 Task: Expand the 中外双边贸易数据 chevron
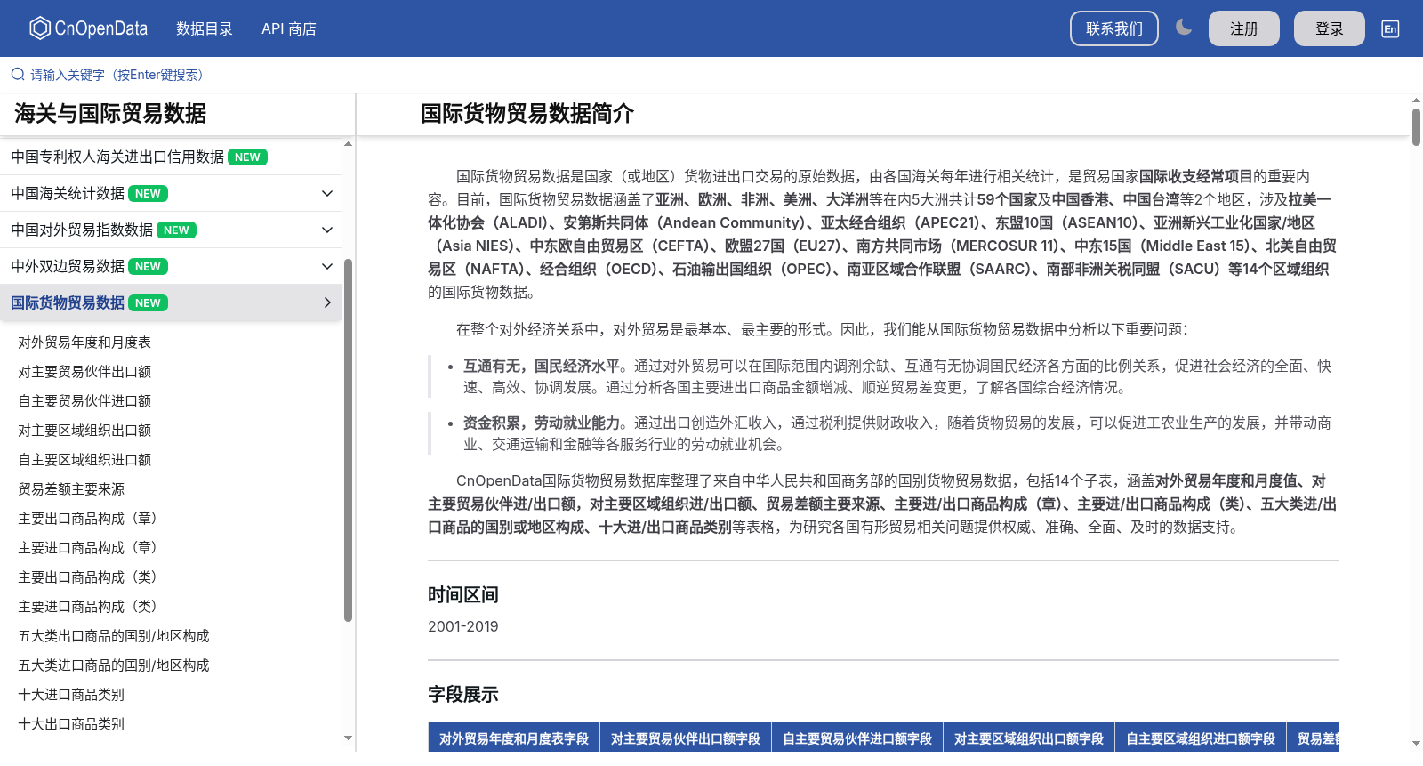[327, 266]
